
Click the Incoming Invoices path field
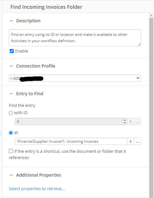click(x=71, y=141)
